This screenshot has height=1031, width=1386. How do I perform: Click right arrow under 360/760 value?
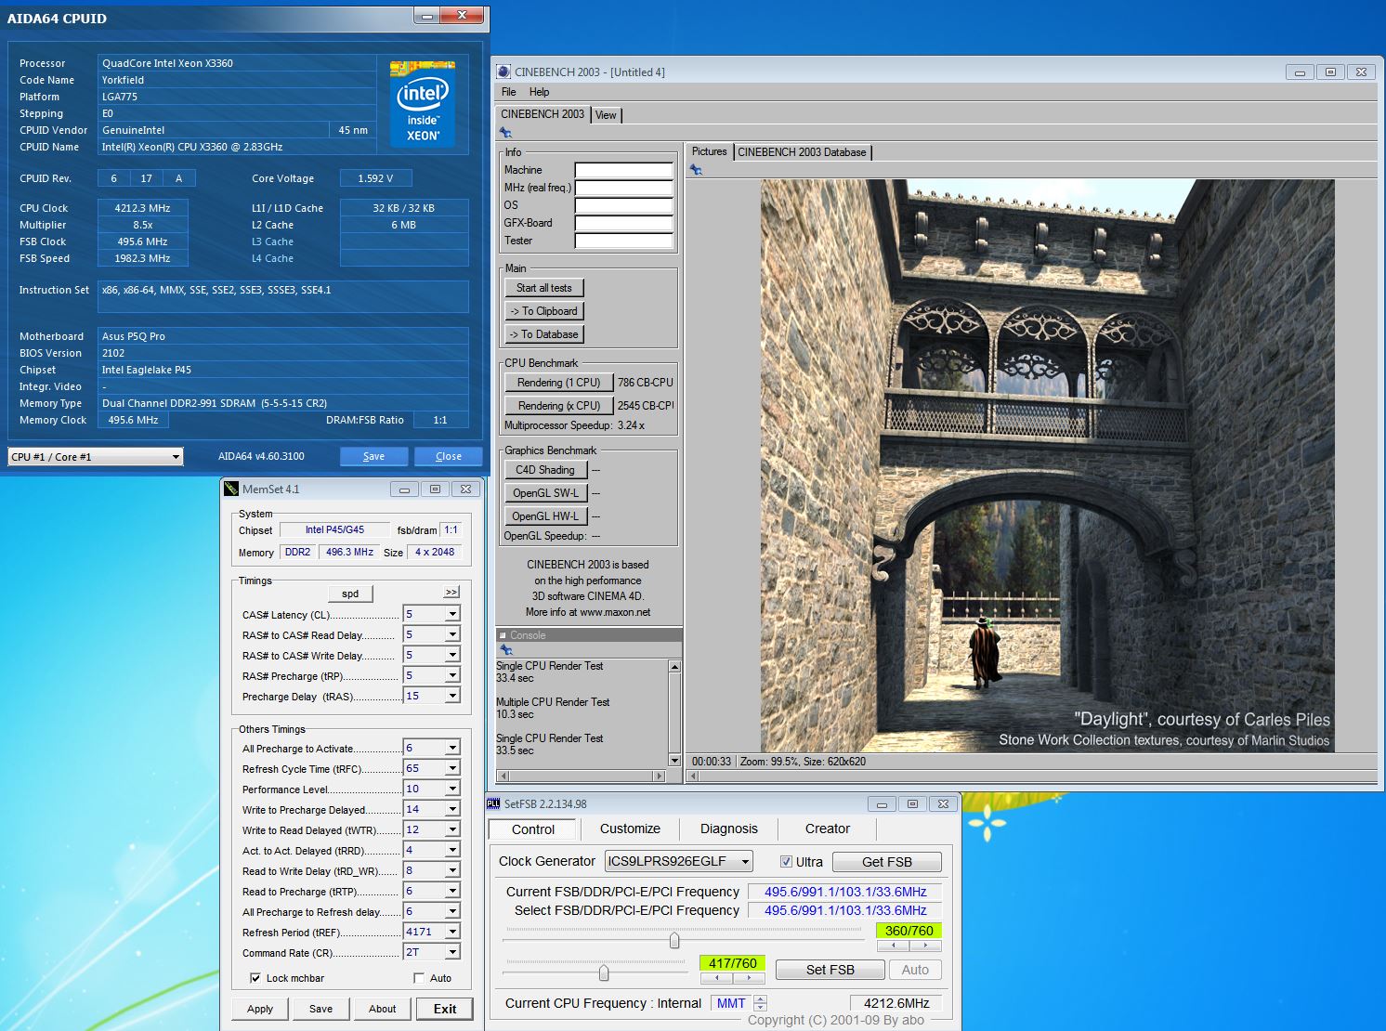tap(925, 946)
